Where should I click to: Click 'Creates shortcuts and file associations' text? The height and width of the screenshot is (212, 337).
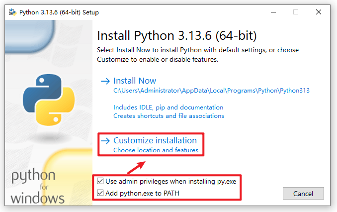(168, 115)
